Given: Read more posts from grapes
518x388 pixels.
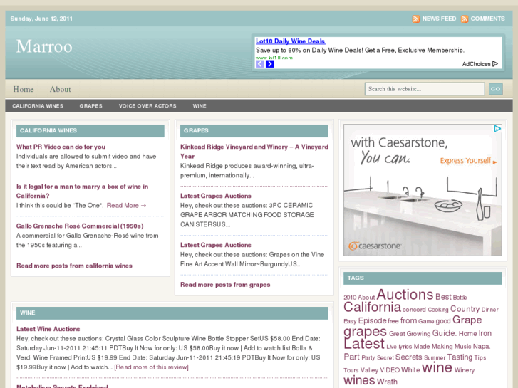Looking at the screenshot, I should [x=225, y=285].
